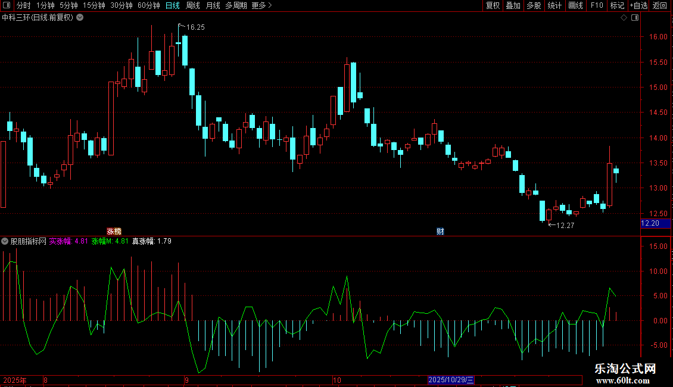Select the 60分钟 period
This screenshot has height=387, width=673.
pos(149,5)
